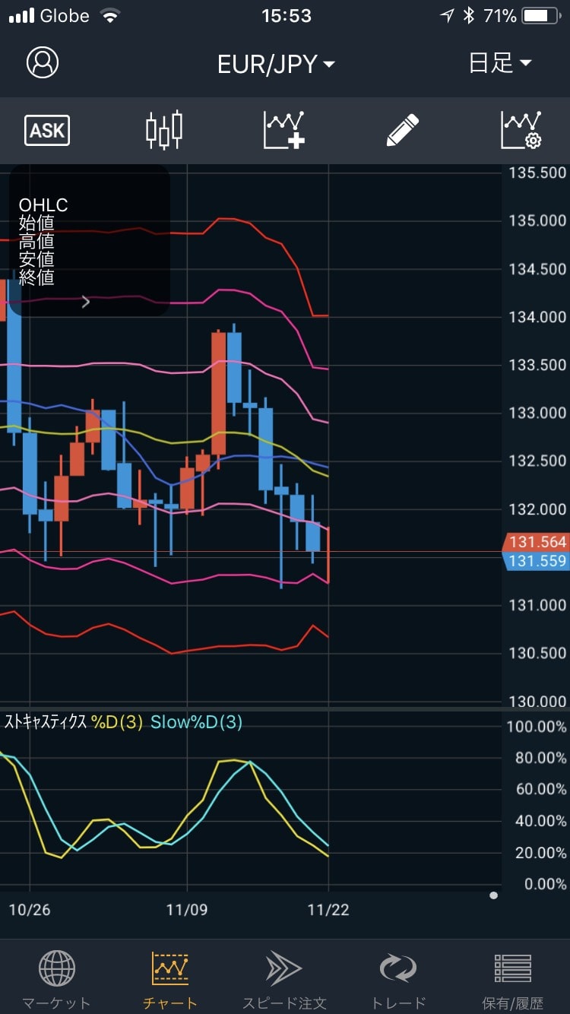The height and width of the screenshot is (1014, 570).
Task: Tap the red 131.564 ask price tag
Action: point(536,542)
